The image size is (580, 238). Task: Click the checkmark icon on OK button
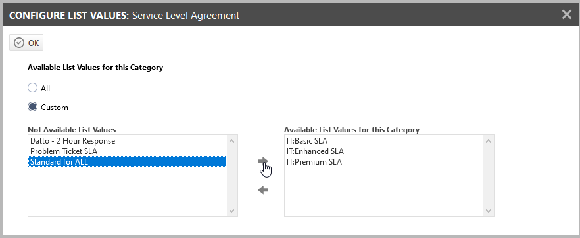pos(19,43)
